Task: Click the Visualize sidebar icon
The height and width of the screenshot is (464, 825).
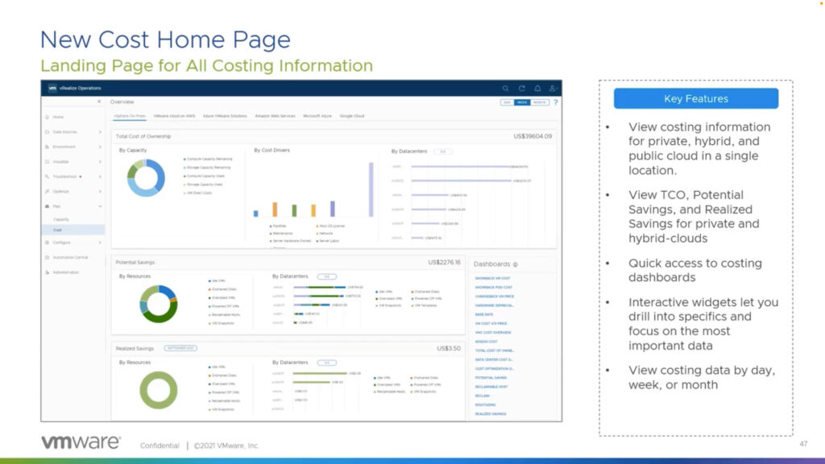Action: [48, 161]
